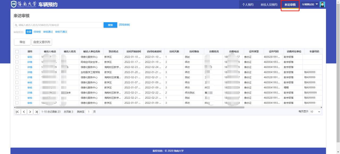Tick the checkbox of the last row

point(17,103)
